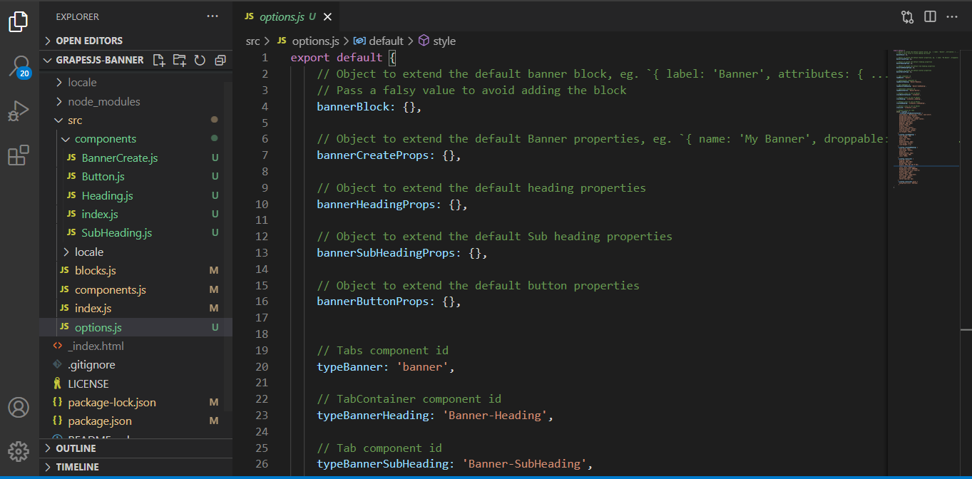Click the LICENSE file icon

point(58,383)
